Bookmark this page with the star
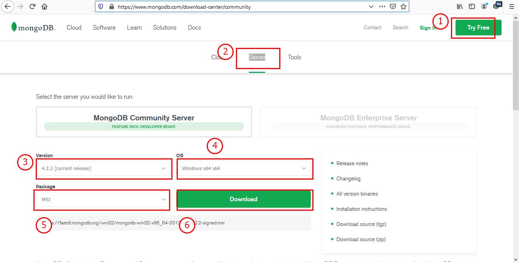519x262 pixels. pyautogui.click(x=403, y=6)
